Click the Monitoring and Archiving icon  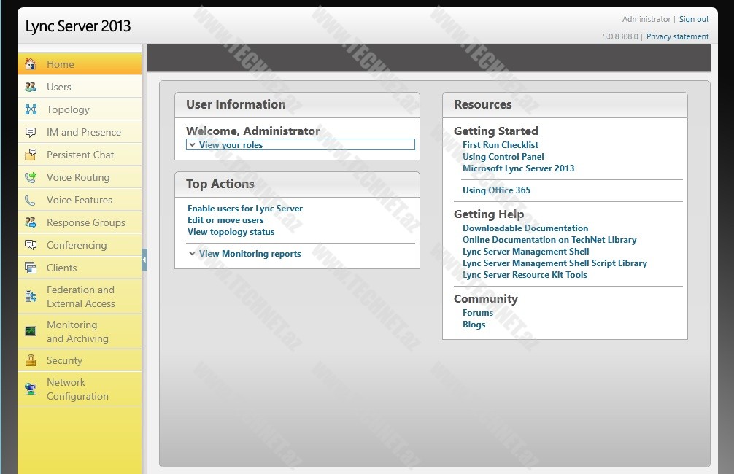[30, 331]
